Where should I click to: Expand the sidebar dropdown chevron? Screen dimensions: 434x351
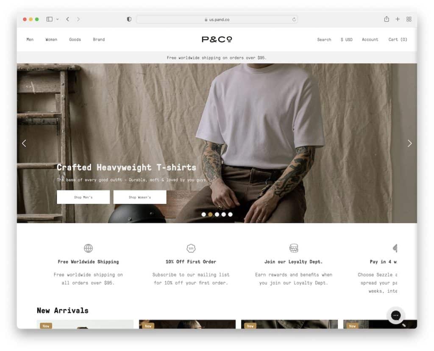pyautogui.click(x=57, y=19)
